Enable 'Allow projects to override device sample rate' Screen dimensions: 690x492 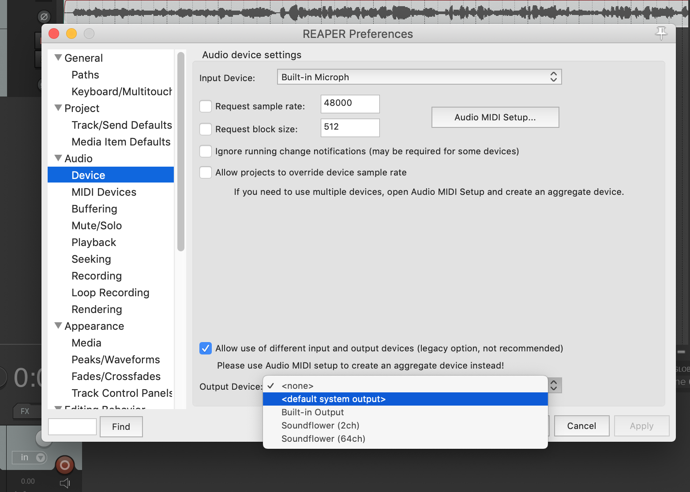tap(206, 172)
